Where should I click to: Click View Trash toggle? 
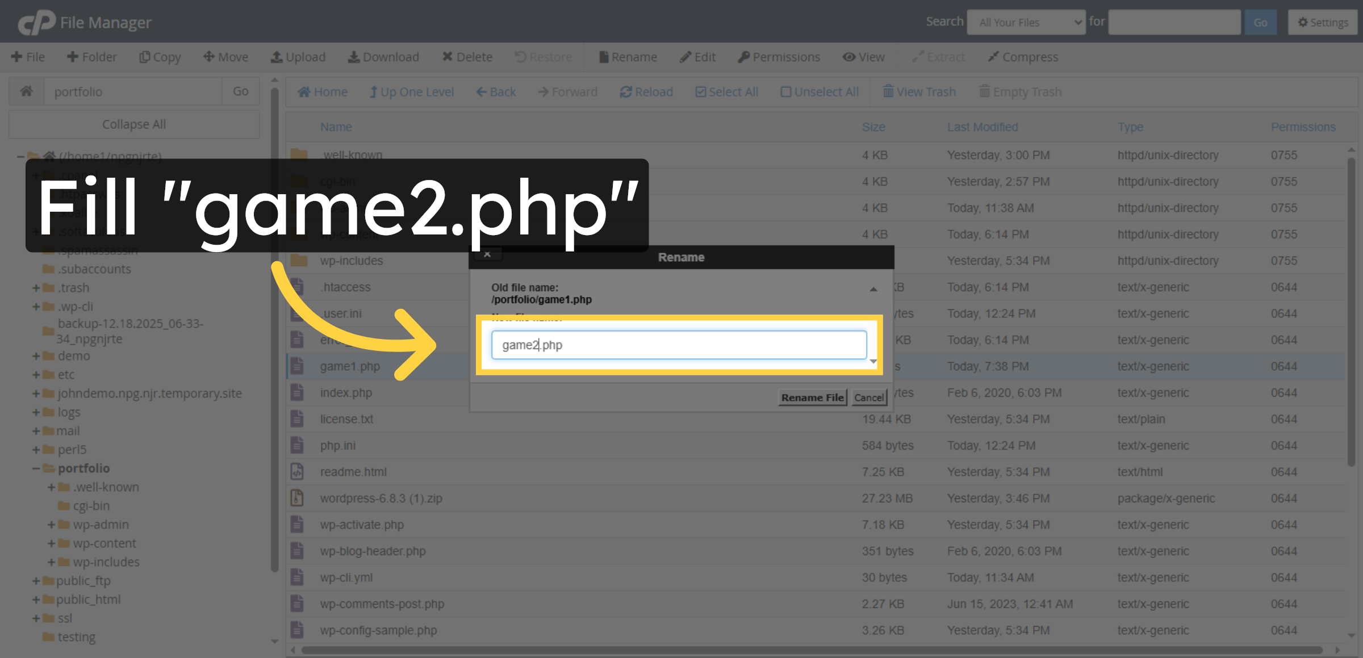pos(919,91)
